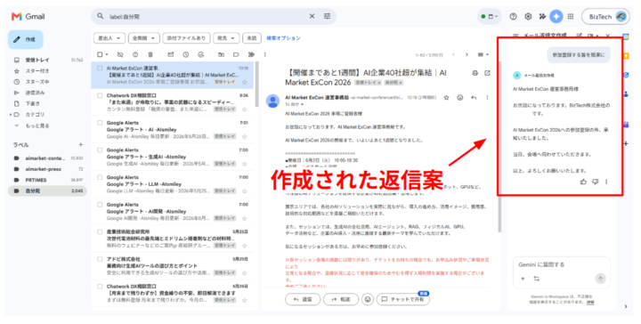The height and width of the screenshot is (324, 641).
Task: Click the Gemini sparkle icon in header
Action: click(556, 16)
